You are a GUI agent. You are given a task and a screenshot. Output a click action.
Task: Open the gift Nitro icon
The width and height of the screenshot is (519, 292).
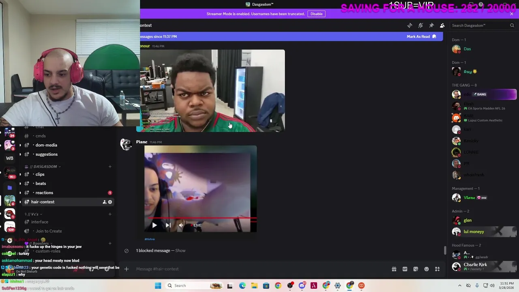pyautogui.click(x=394, y=269)
